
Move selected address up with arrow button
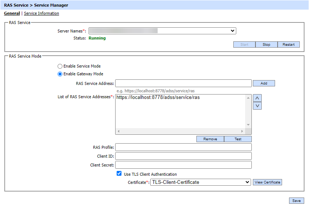[x=257, y=98]
